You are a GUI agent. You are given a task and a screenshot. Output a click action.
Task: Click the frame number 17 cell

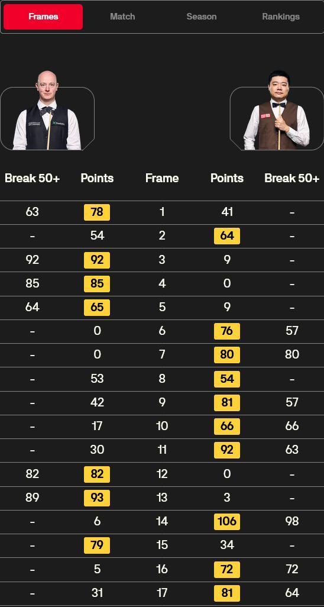click(x=162, y=593)
